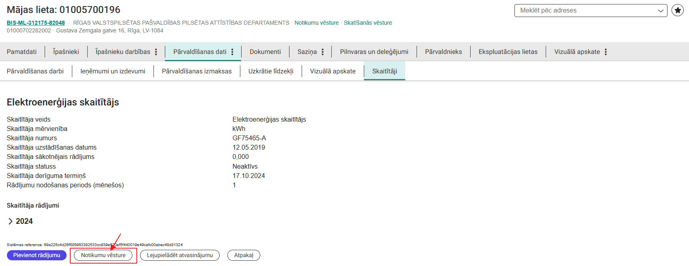Select the Pārvaldnieks tab
Image resolution: width=689 pixels, height=266 pixels.
[443, 52]
